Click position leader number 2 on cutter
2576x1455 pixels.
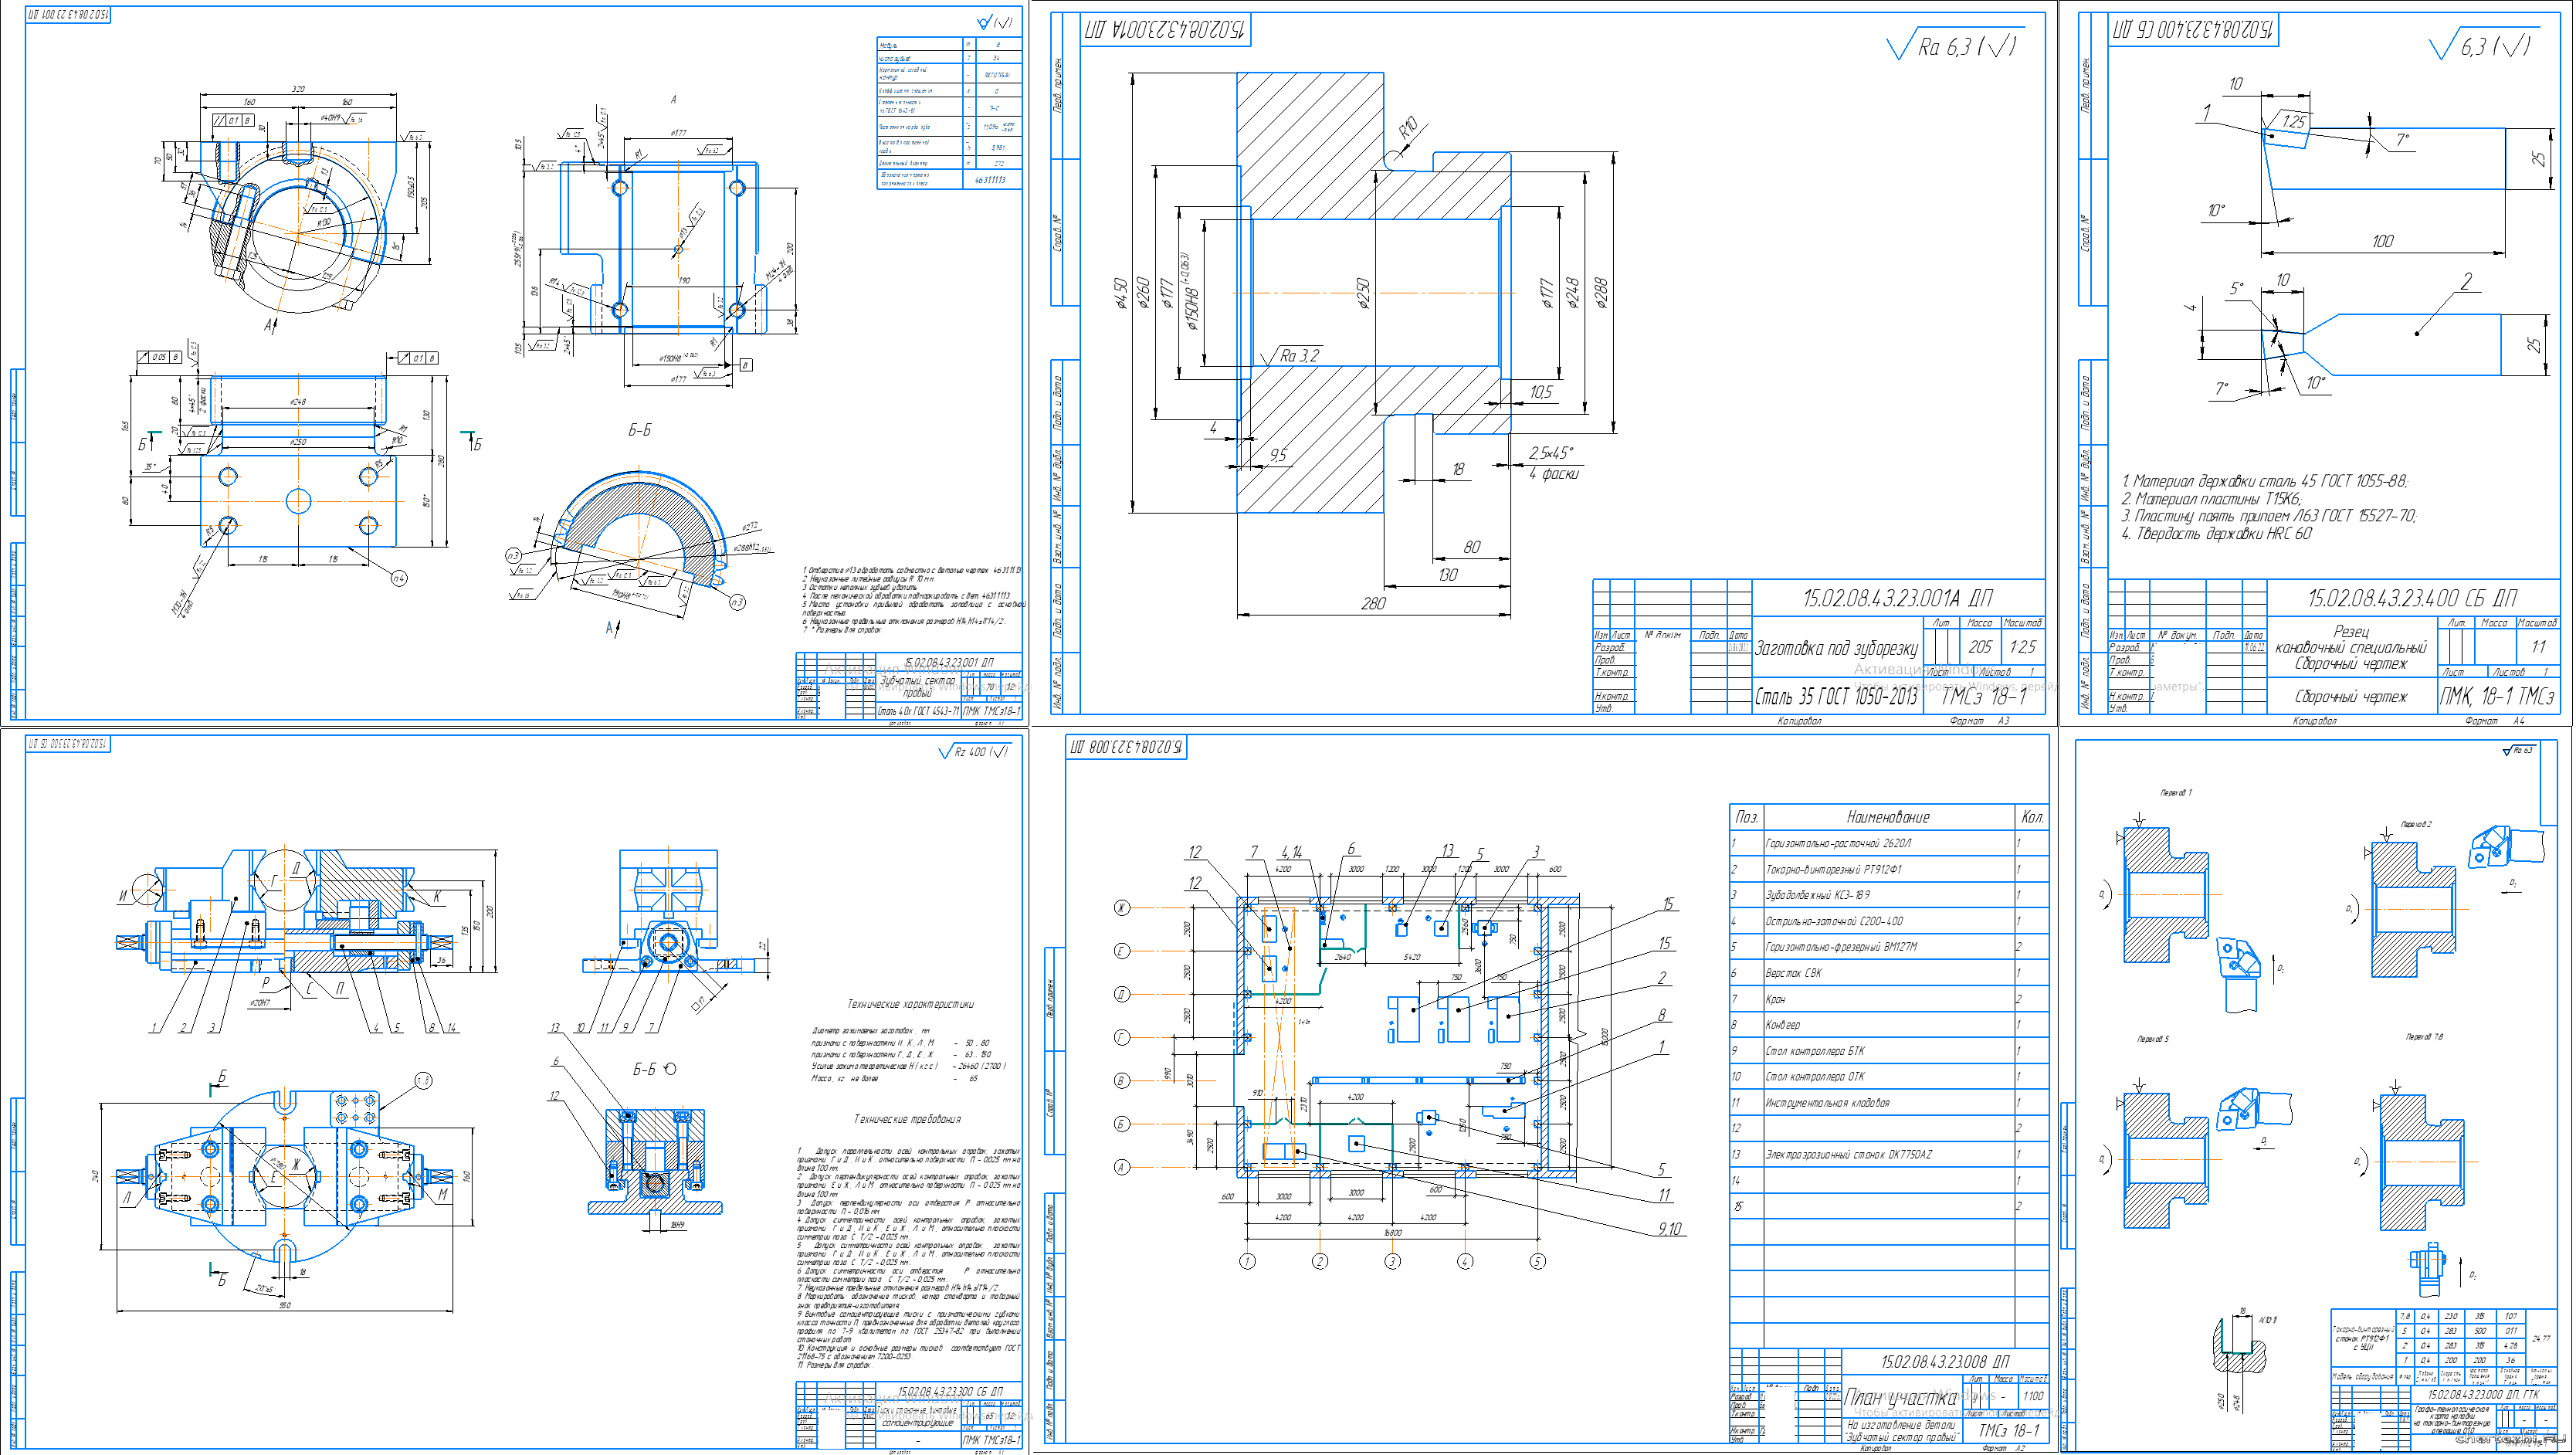tap(2466, 282)
